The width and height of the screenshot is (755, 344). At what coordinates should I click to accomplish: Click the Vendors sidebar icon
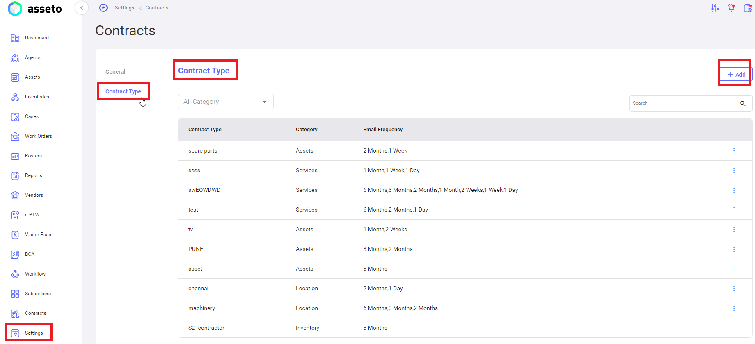click(15, 196)
